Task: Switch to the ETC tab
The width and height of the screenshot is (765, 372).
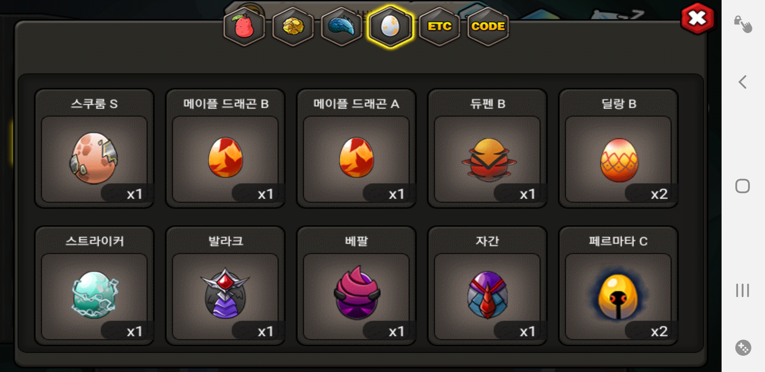Action: 439,27
